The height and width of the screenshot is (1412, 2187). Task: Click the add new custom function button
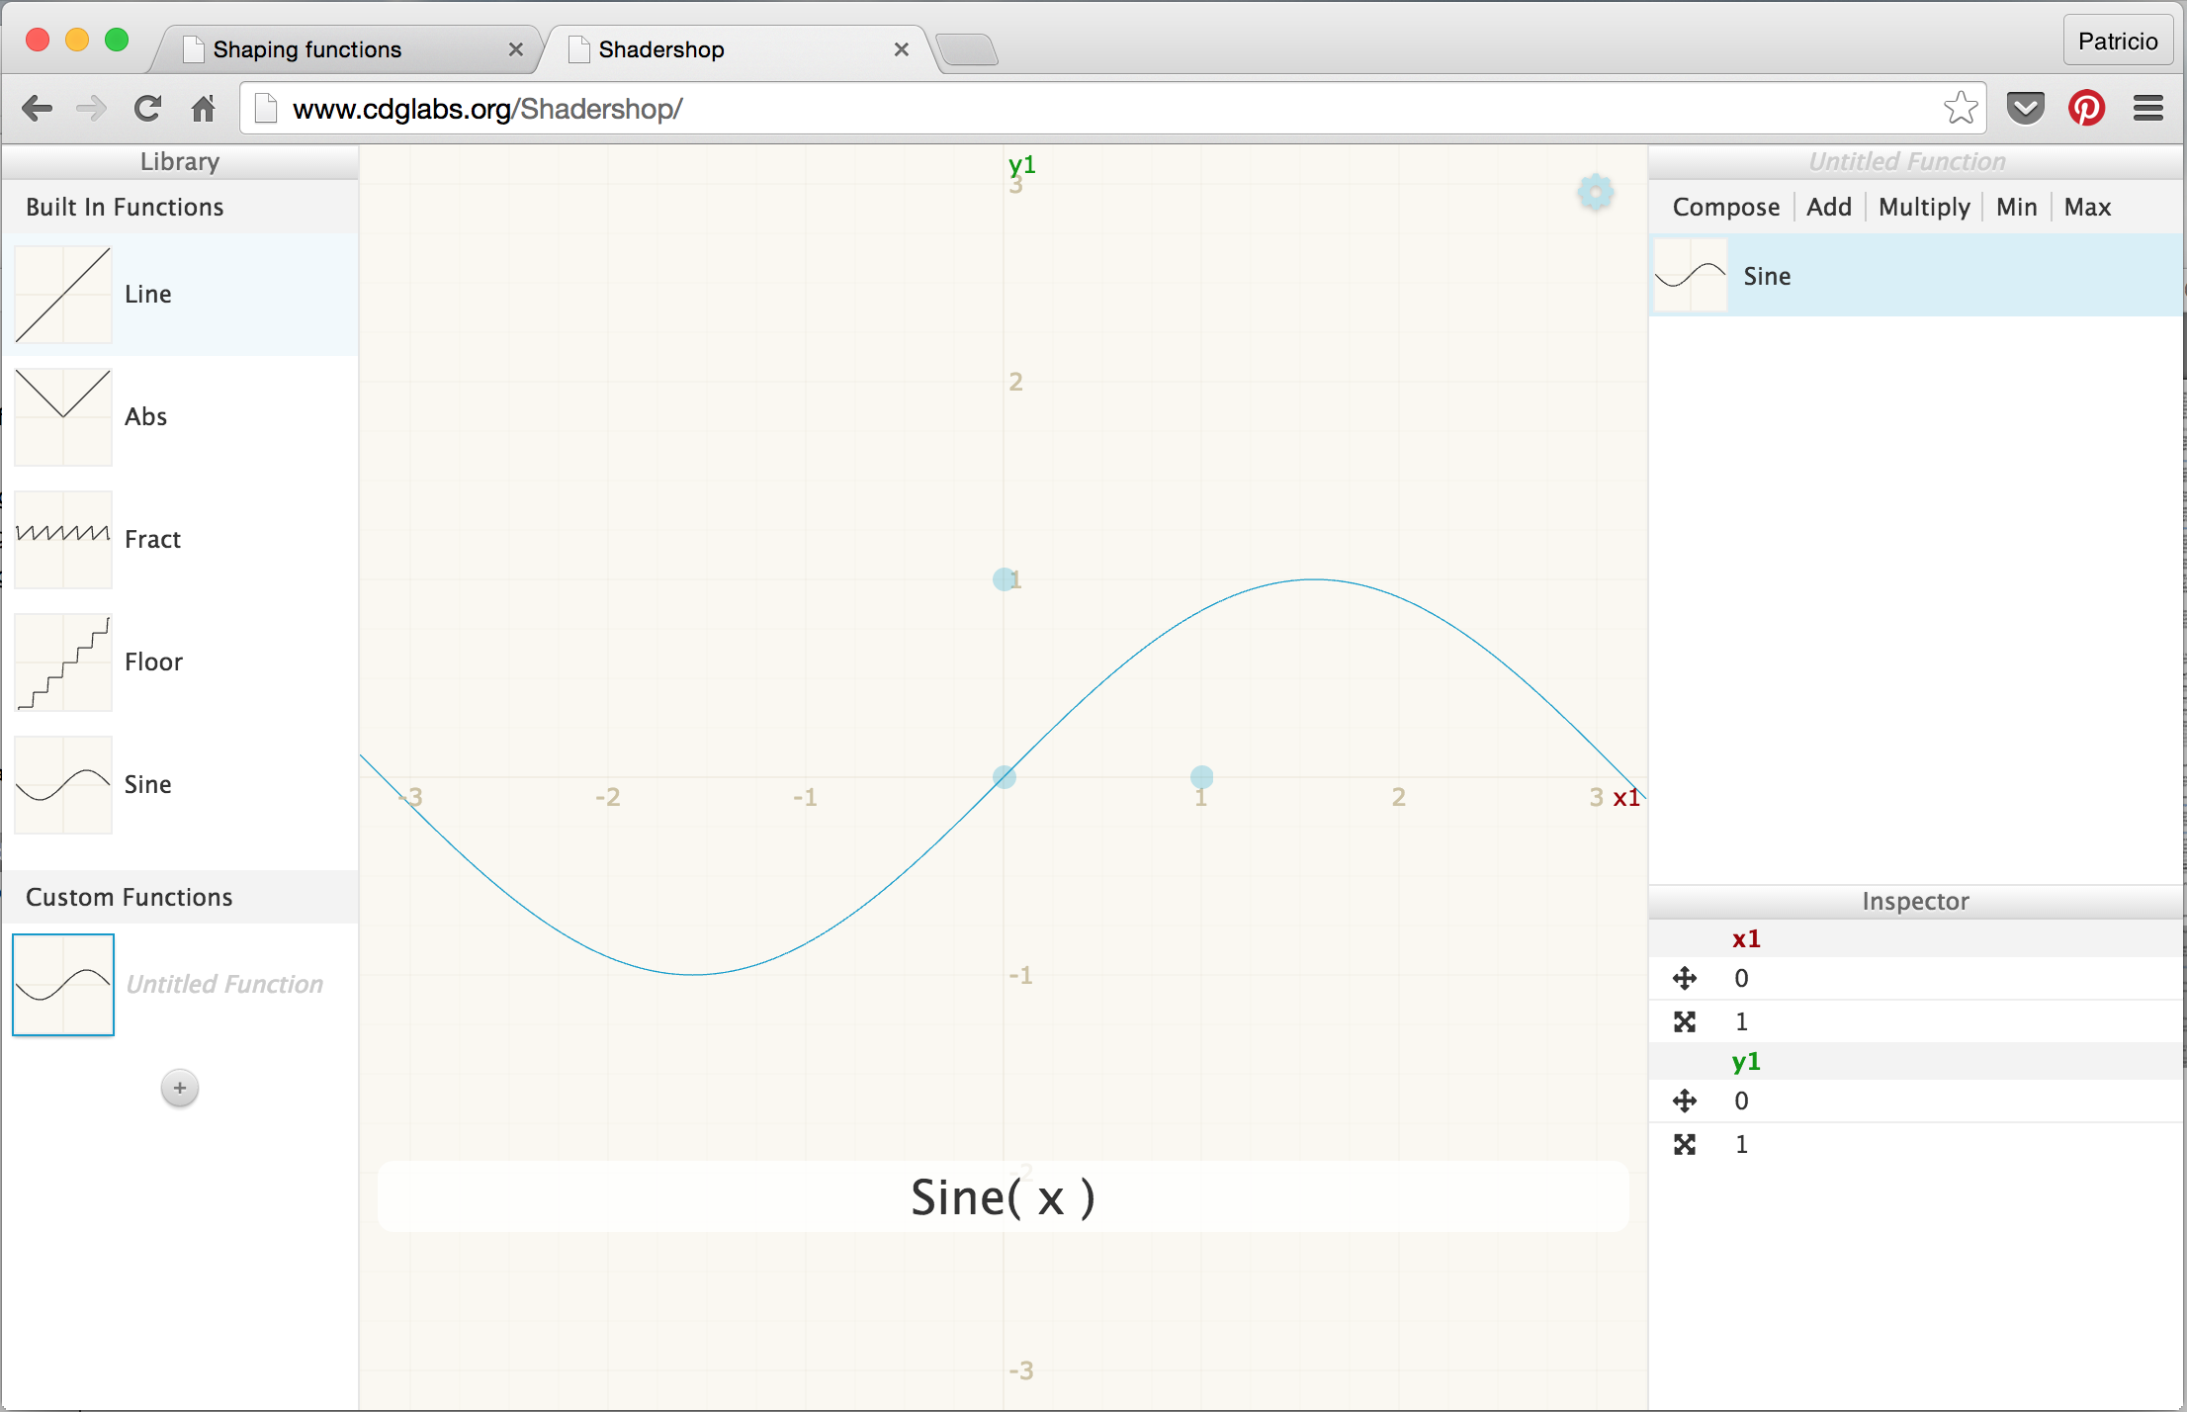[180, 1089]
